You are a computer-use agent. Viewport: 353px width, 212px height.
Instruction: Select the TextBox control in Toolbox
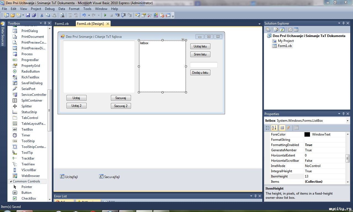(27, 129)
